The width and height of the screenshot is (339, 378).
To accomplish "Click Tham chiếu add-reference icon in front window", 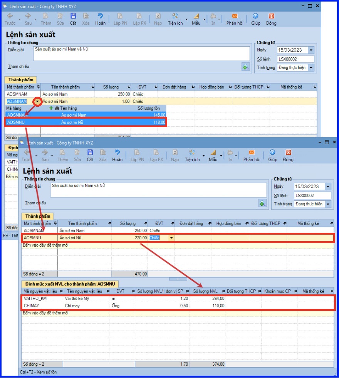I will click(x=262, y=203).
